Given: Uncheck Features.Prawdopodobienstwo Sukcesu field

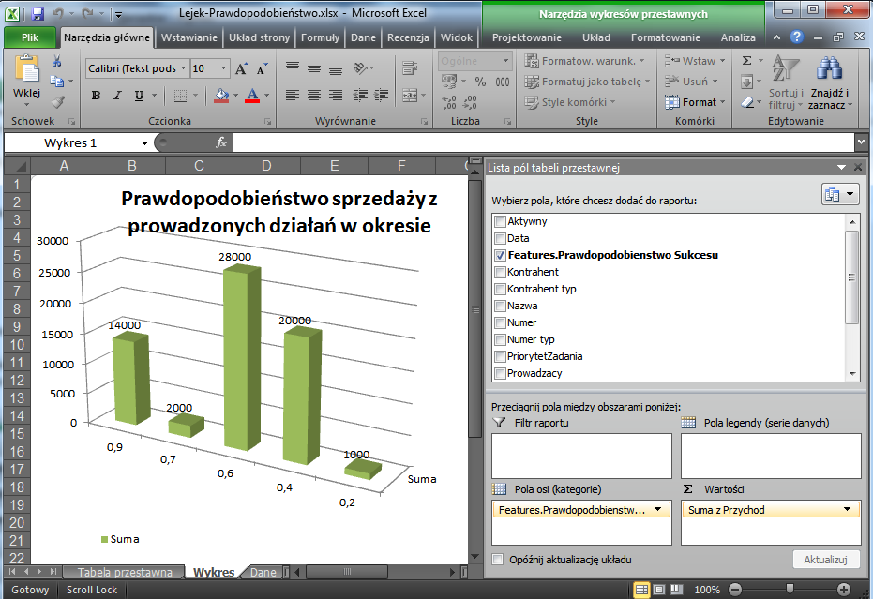Looking at the screenshot, I should (500, 256).
